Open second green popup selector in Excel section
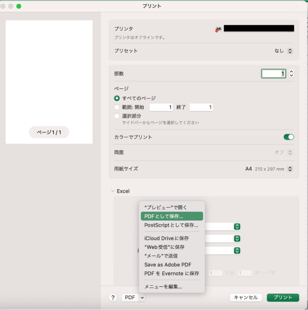Screen dimensions: 308x310 coord(237,239)
